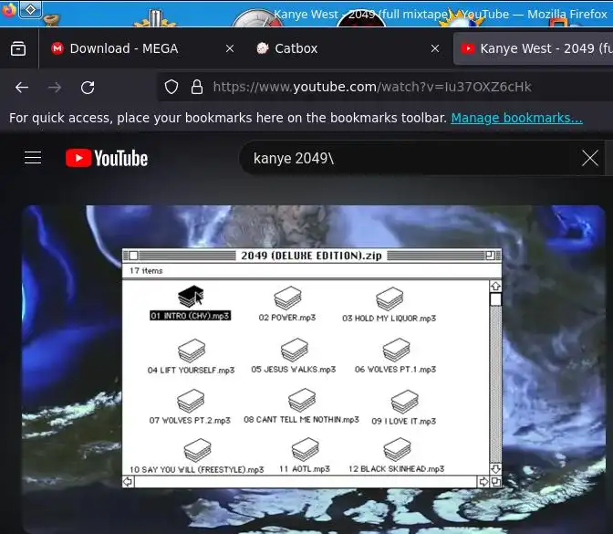
Task: Select the Kanye West - 2049 tab
Action: (x=533, y=48)
